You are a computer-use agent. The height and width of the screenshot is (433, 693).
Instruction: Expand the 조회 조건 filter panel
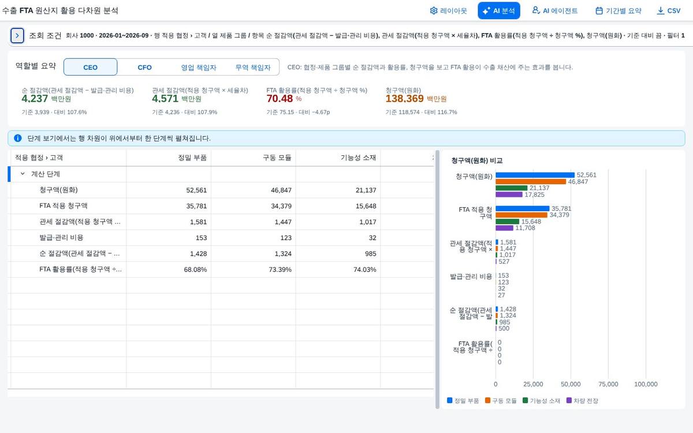click(x=17, y=35)
